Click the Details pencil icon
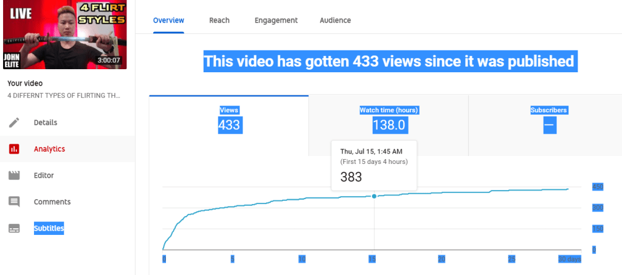This screenshot has height=275, width=622. [x=14, y=123]
